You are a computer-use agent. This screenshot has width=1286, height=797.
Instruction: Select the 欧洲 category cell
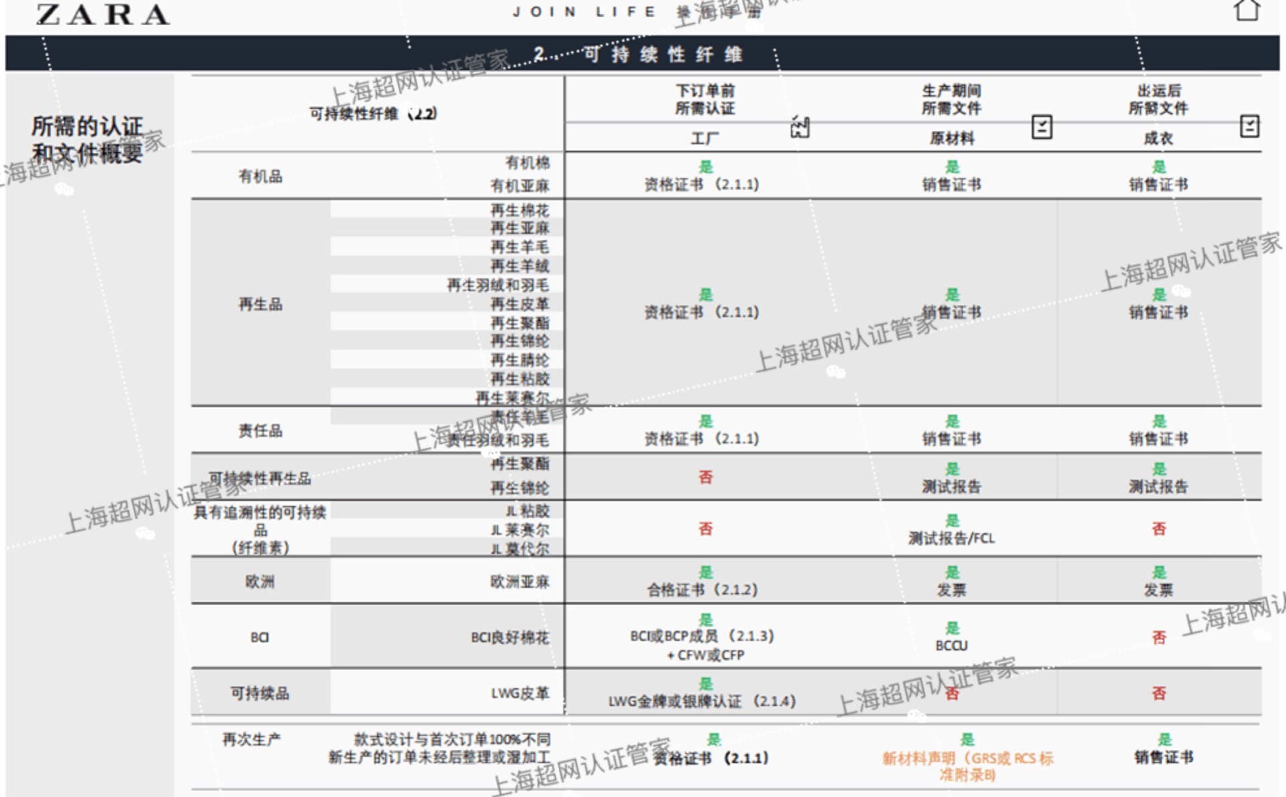(x=260, y=582)
